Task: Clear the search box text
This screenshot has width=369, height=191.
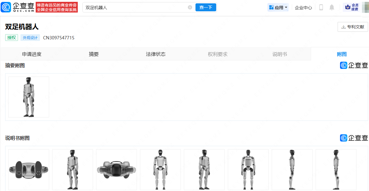Action: click(x=190, y=7)
